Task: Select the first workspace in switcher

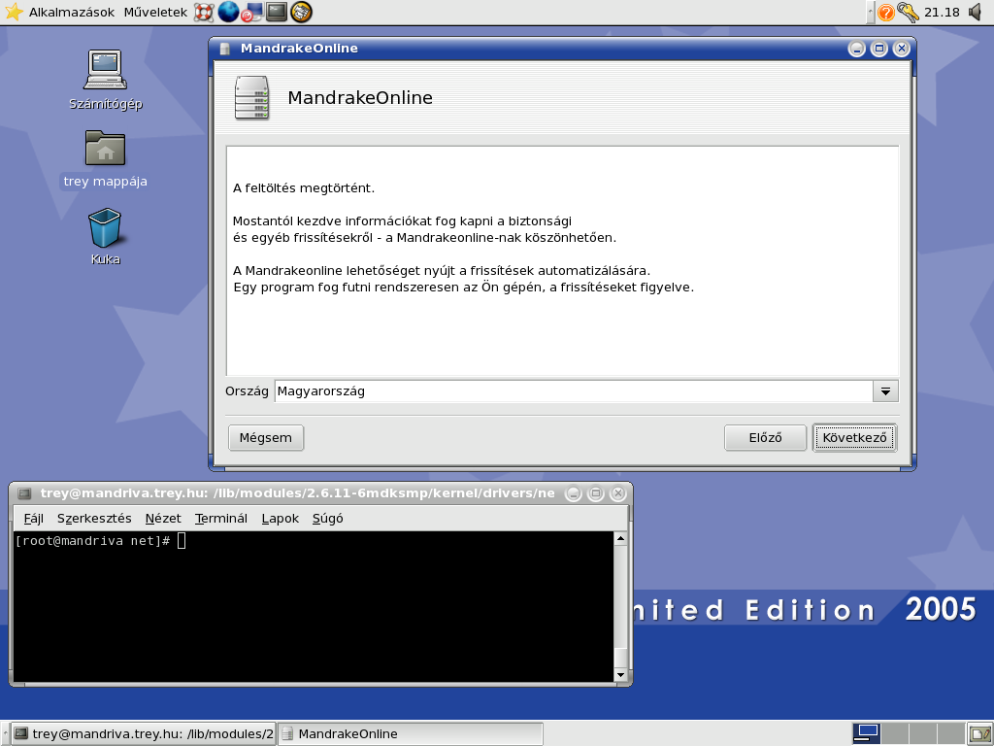Action: (x=866, y=734)
